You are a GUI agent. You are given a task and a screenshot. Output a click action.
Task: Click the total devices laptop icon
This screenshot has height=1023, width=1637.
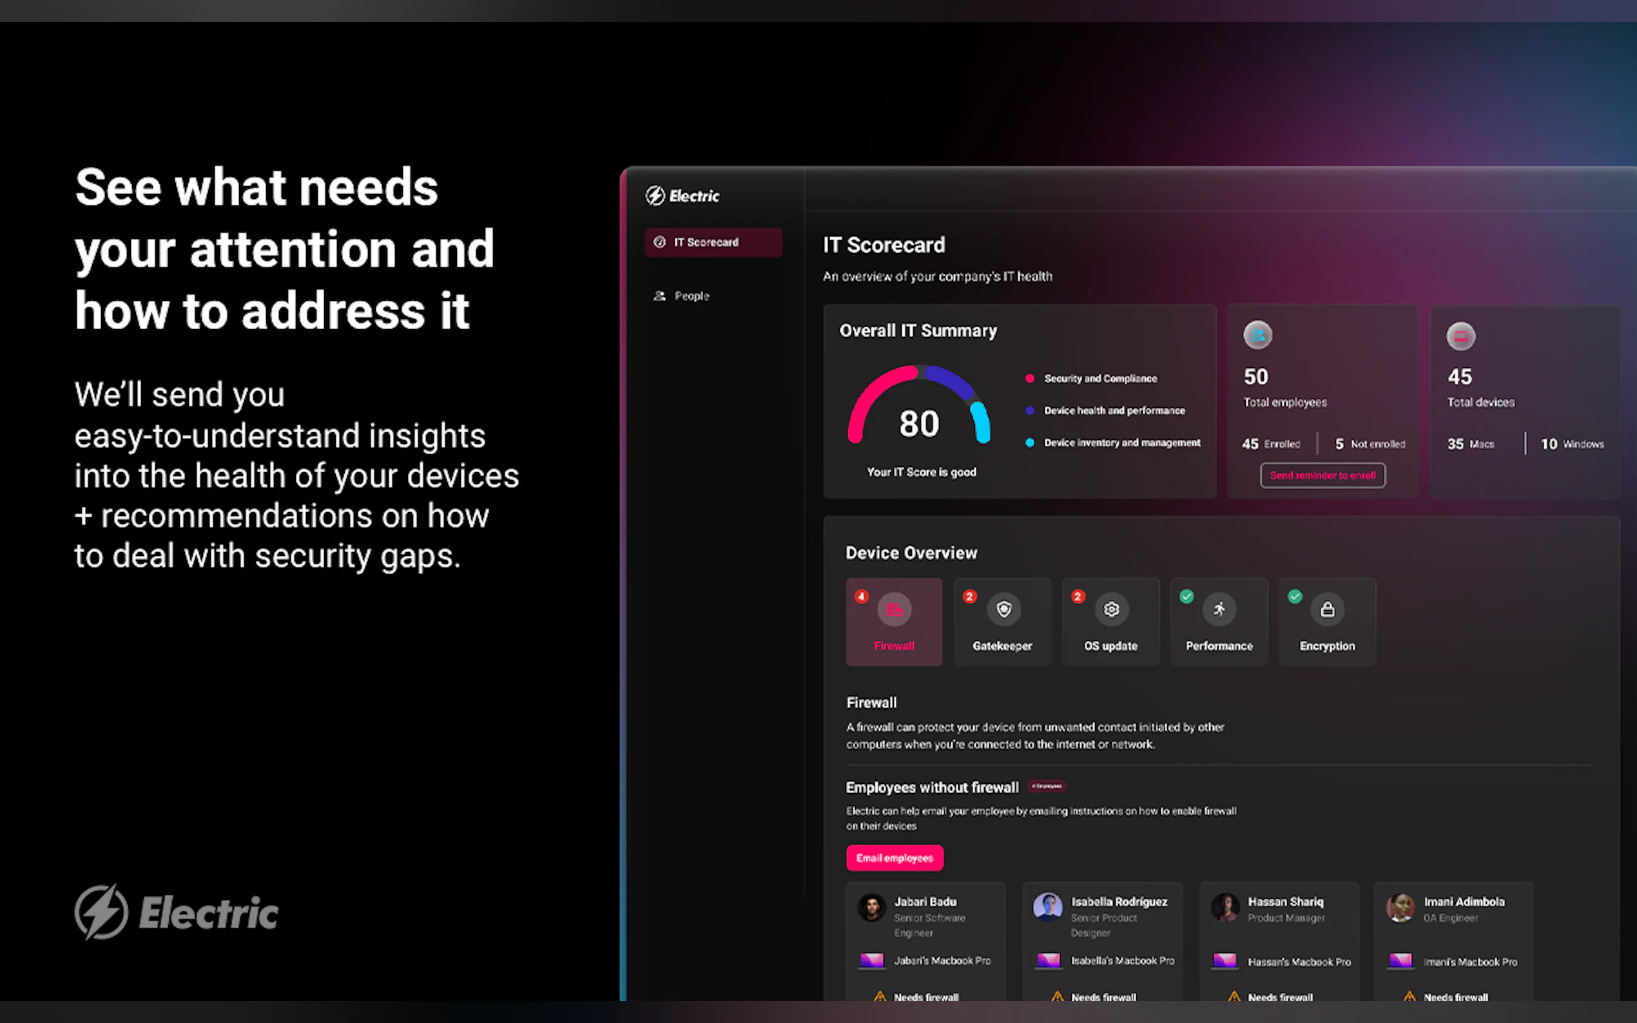(1460, 336)
